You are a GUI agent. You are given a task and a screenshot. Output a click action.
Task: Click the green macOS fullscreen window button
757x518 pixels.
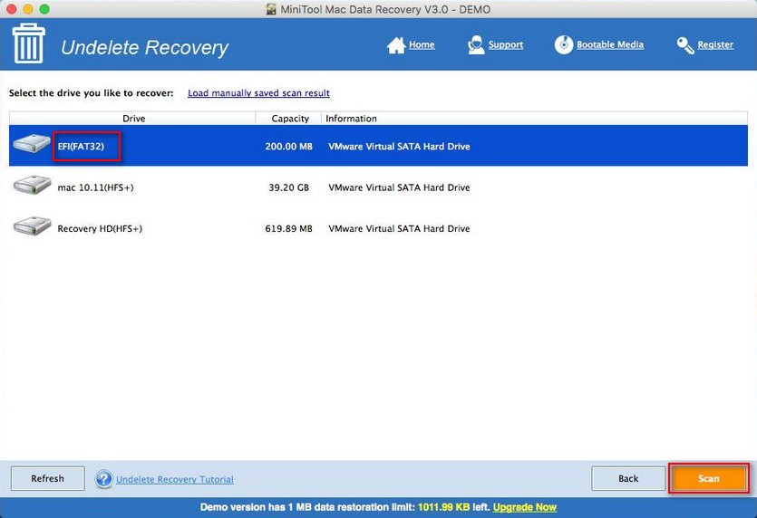point(44,8)
